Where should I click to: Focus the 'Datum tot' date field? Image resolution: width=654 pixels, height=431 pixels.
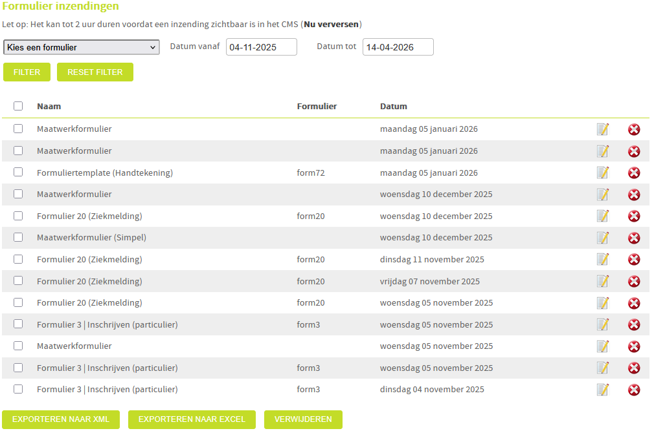(398, 47)
